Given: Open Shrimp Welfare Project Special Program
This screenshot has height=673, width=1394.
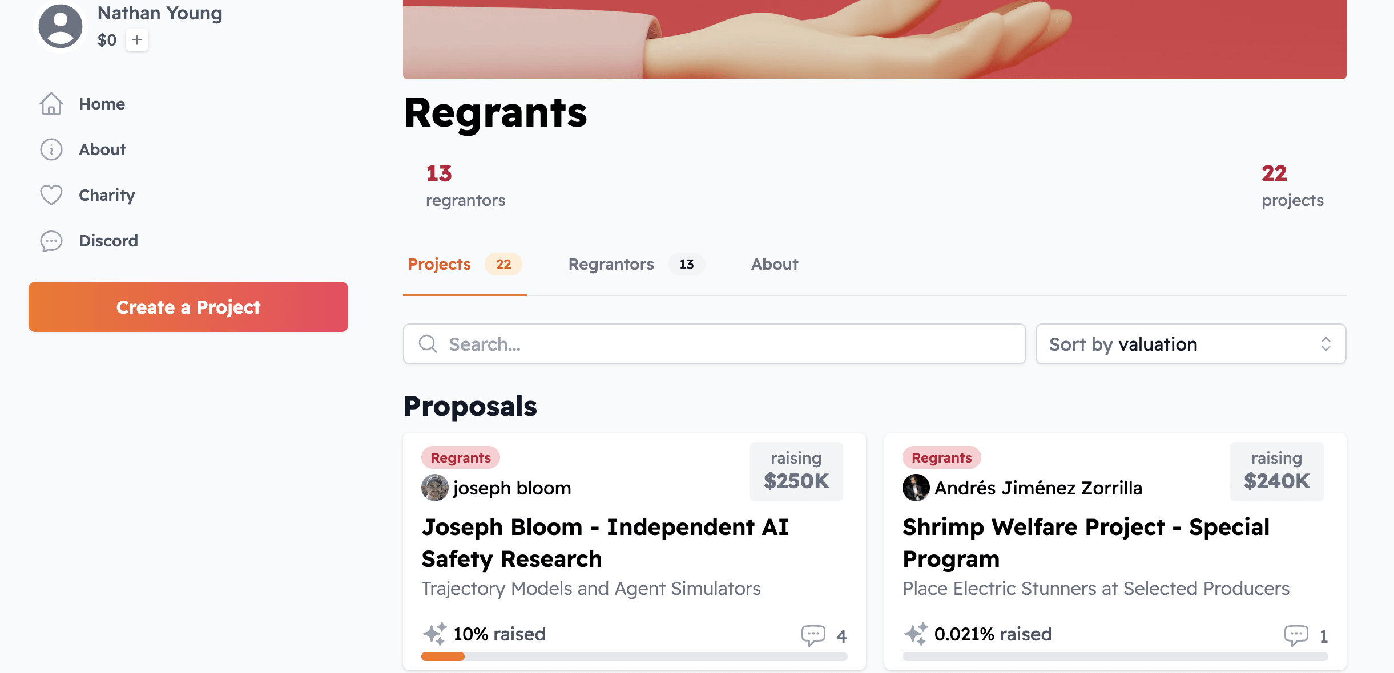Looking at the screenshot, I should (x=1086, y=542).
